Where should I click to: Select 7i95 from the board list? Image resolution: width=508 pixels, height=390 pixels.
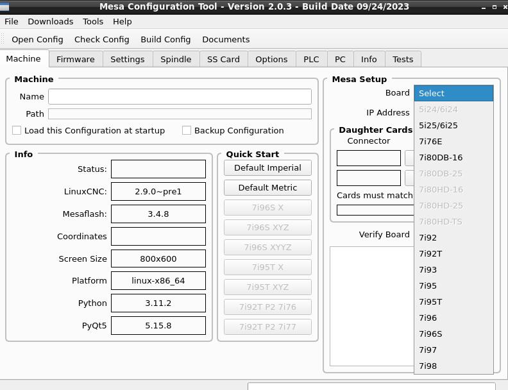click(x=453, y=286)
